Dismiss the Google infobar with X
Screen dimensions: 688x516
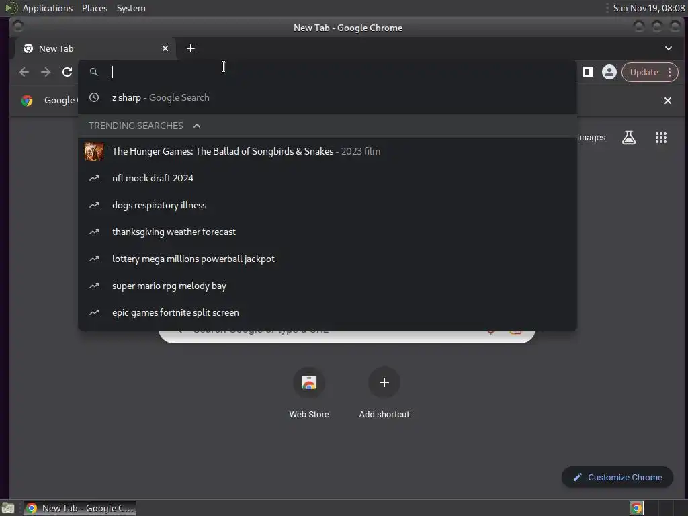click(667, 101)
